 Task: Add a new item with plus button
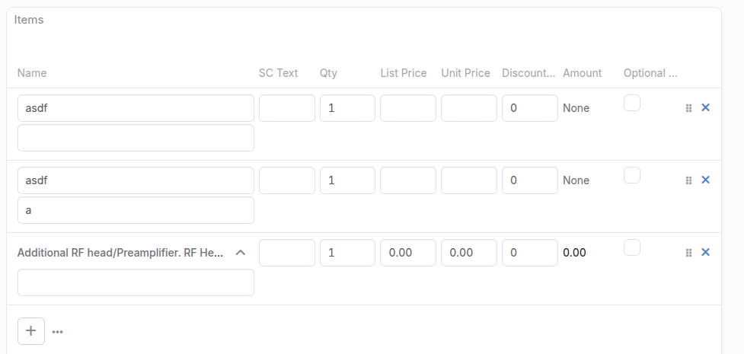coord(31,331)
